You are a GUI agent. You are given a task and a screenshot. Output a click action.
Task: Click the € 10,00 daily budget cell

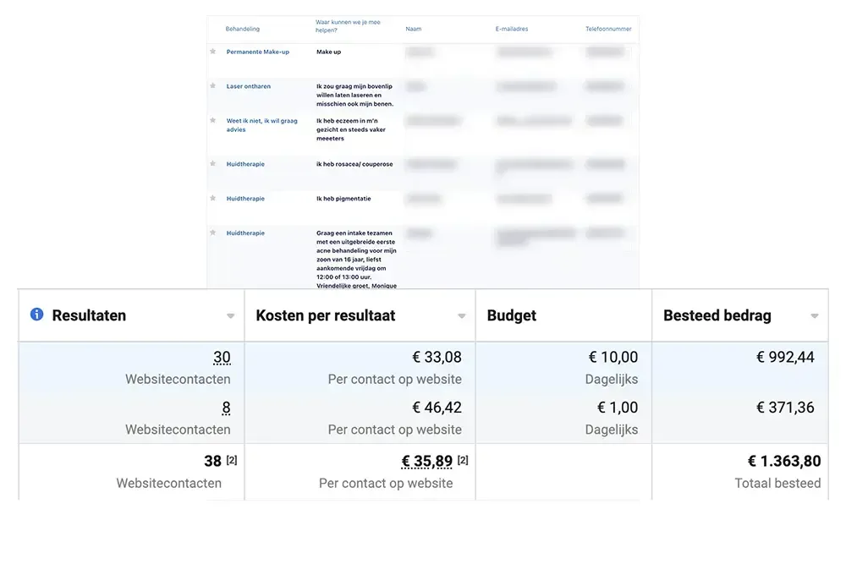(x=613, y=358)
